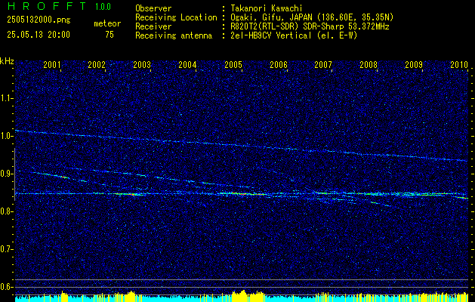Image resolution: width=475 pixels, height=302 pixels.
Task: Click the 0.8 frequency axis label
Action: pos(6,211)
